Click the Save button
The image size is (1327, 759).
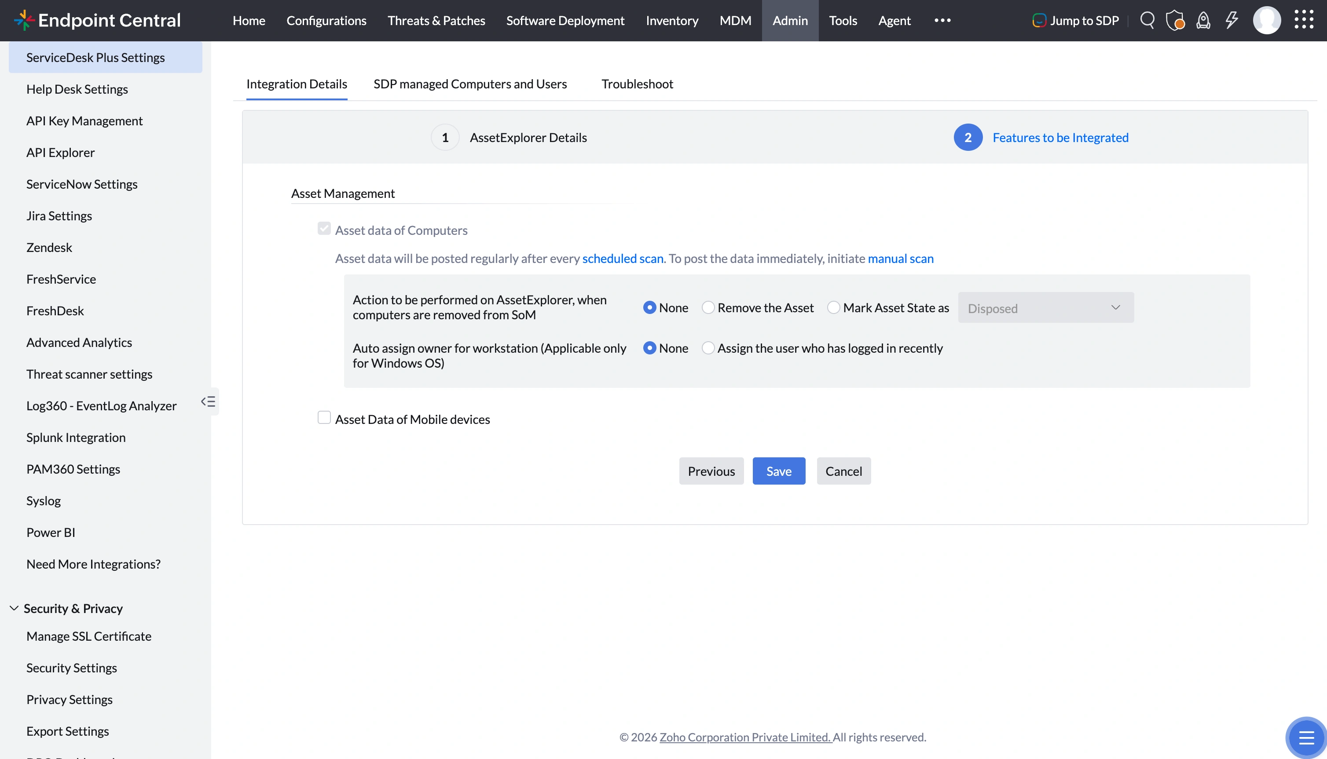[x=779, y=471]
